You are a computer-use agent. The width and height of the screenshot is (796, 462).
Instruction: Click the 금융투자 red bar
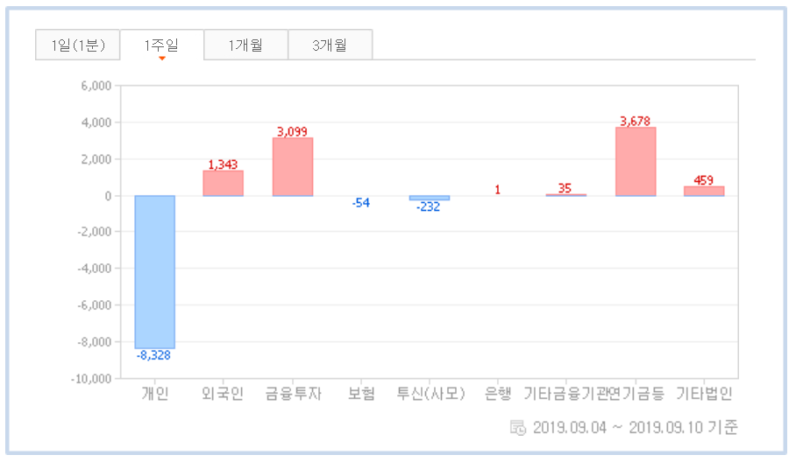click(293, 166)
